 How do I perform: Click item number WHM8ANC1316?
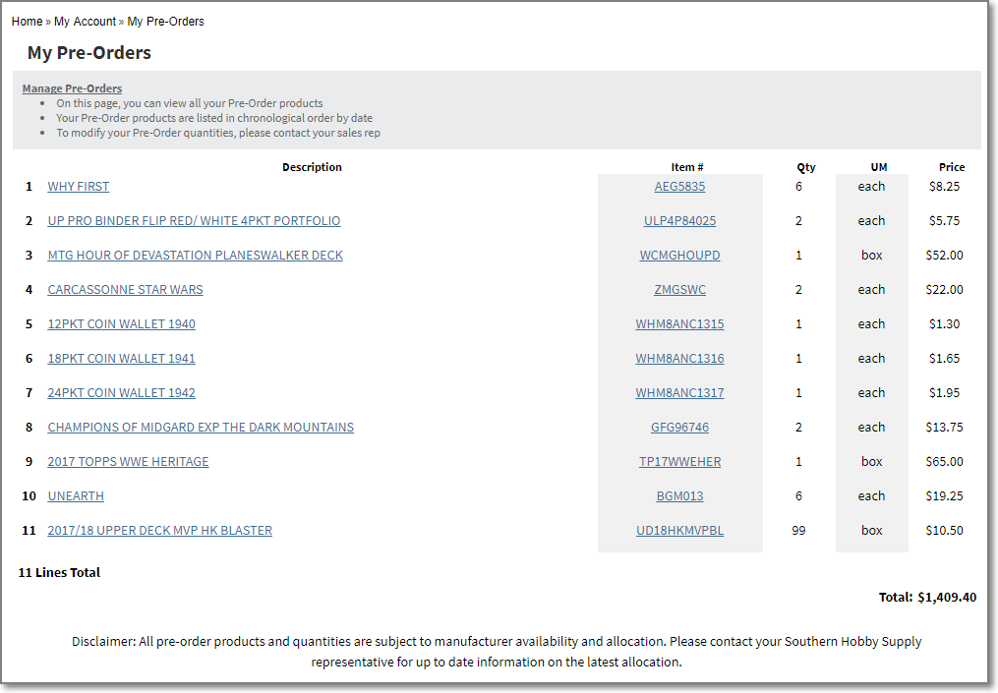(x=679, y=358)
